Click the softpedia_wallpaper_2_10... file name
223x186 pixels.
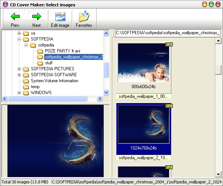[x=143, y=158]
